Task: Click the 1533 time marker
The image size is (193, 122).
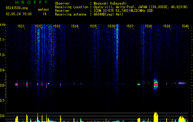Action: [x=56, y=26]
